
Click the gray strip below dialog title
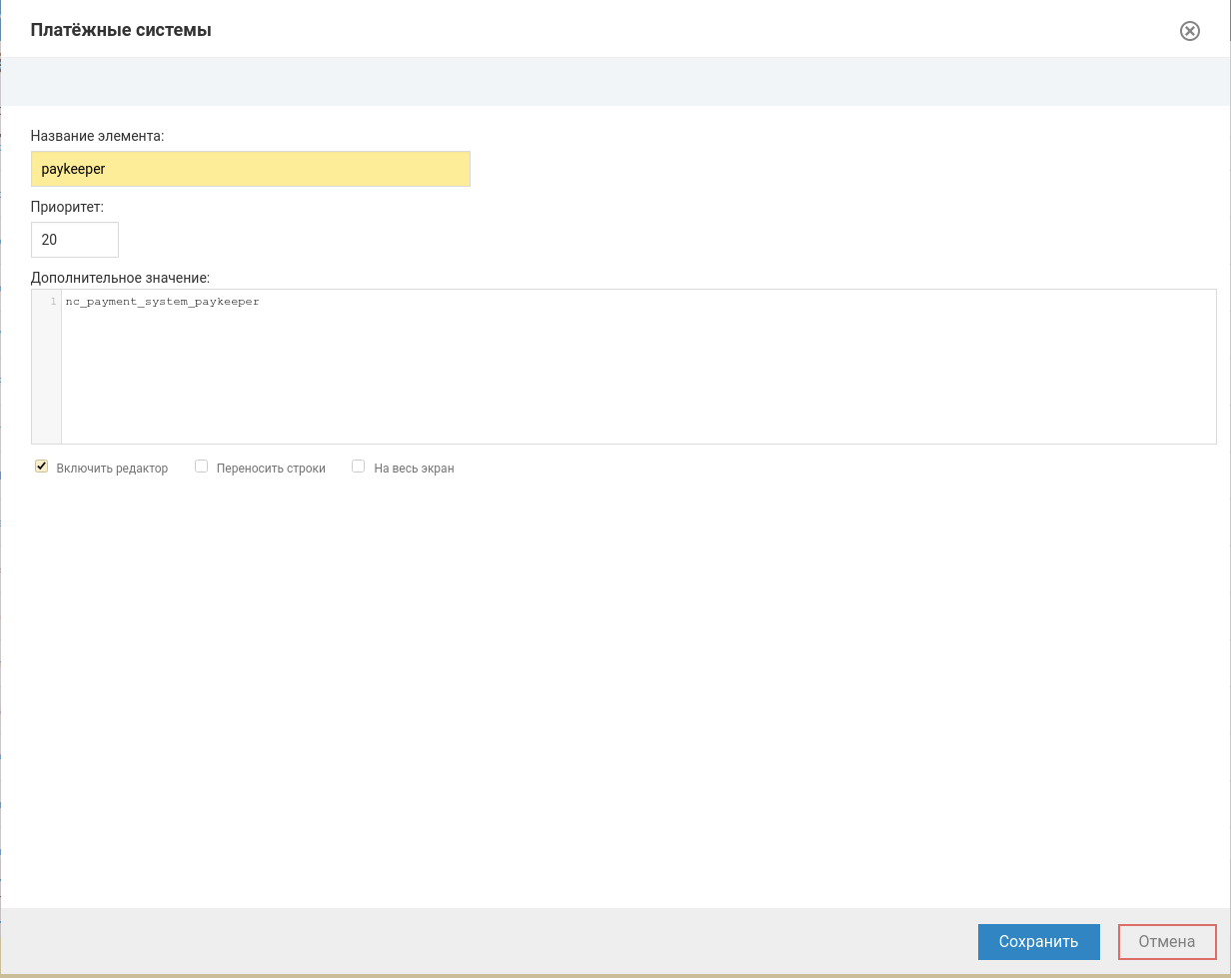pyautogui.click(x=615, y=82)
